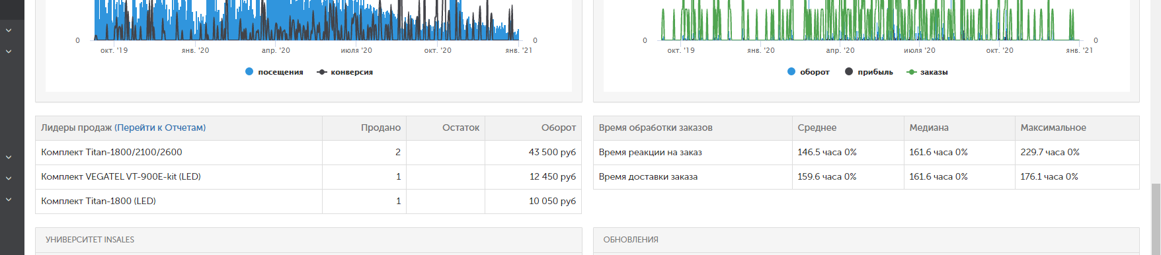Click 'Время реакции на заказ' row label
Image resolution: width=1161 pixels, height=255 pixels.
click(651, 152)
